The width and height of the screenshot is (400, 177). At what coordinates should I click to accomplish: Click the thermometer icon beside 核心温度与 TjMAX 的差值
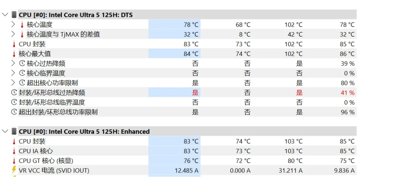point(22,34)
